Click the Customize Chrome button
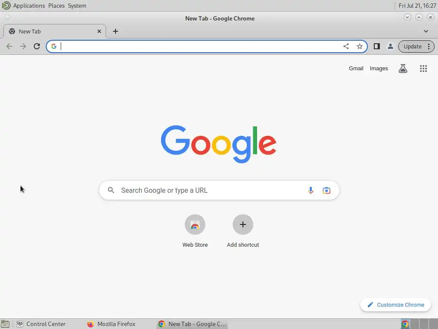Image resolution: width=438 pixels, height=329 pixels. click(396, 305)
